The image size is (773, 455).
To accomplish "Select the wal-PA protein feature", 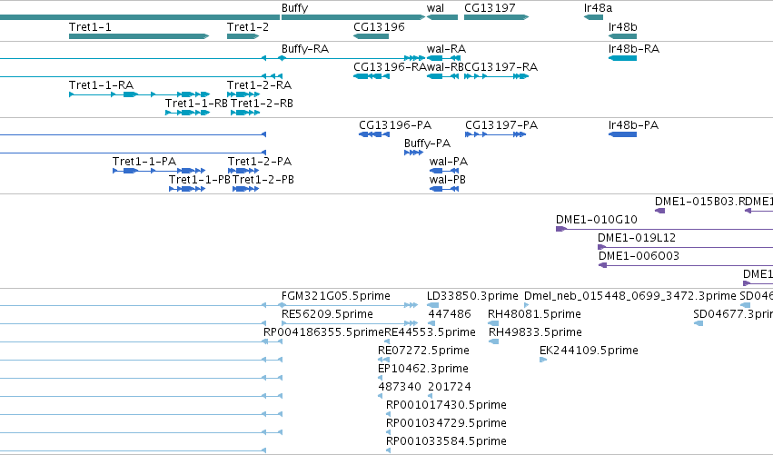I will [444, 171].
